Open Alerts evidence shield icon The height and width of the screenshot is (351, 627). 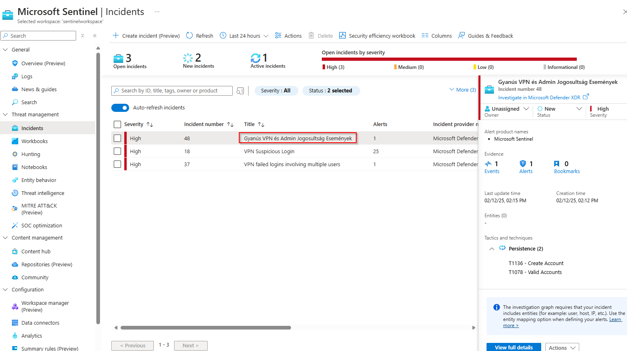(x=523, y=164)
